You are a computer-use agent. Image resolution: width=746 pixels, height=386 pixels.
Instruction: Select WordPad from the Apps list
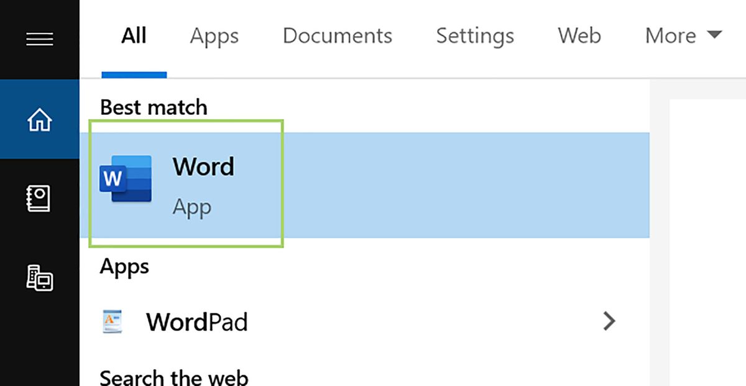tap(196, 321)
